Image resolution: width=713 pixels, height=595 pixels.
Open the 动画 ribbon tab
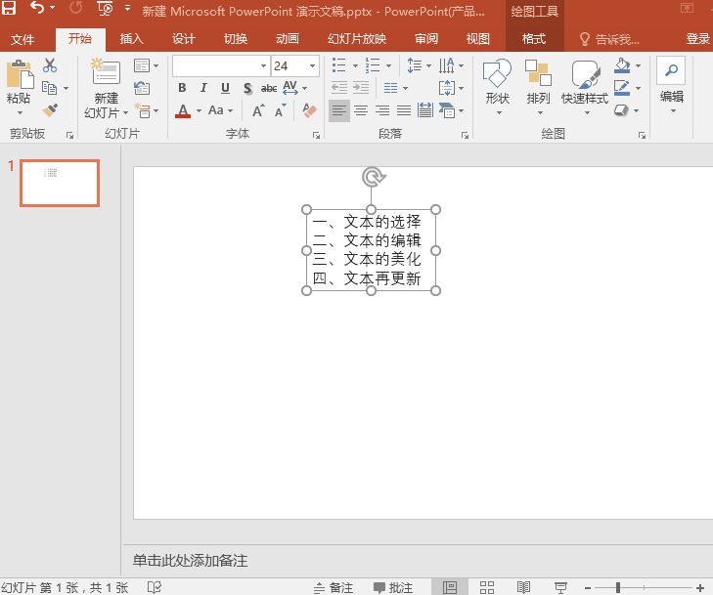point(288,39)
